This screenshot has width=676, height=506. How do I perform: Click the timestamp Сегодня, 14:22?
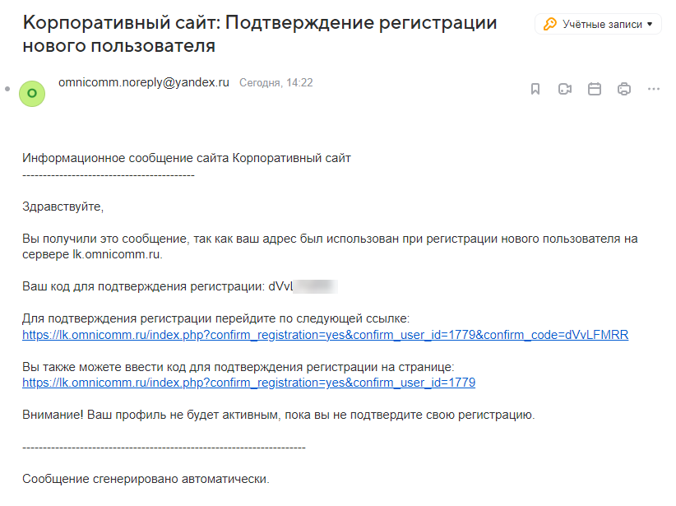point(276,82)
